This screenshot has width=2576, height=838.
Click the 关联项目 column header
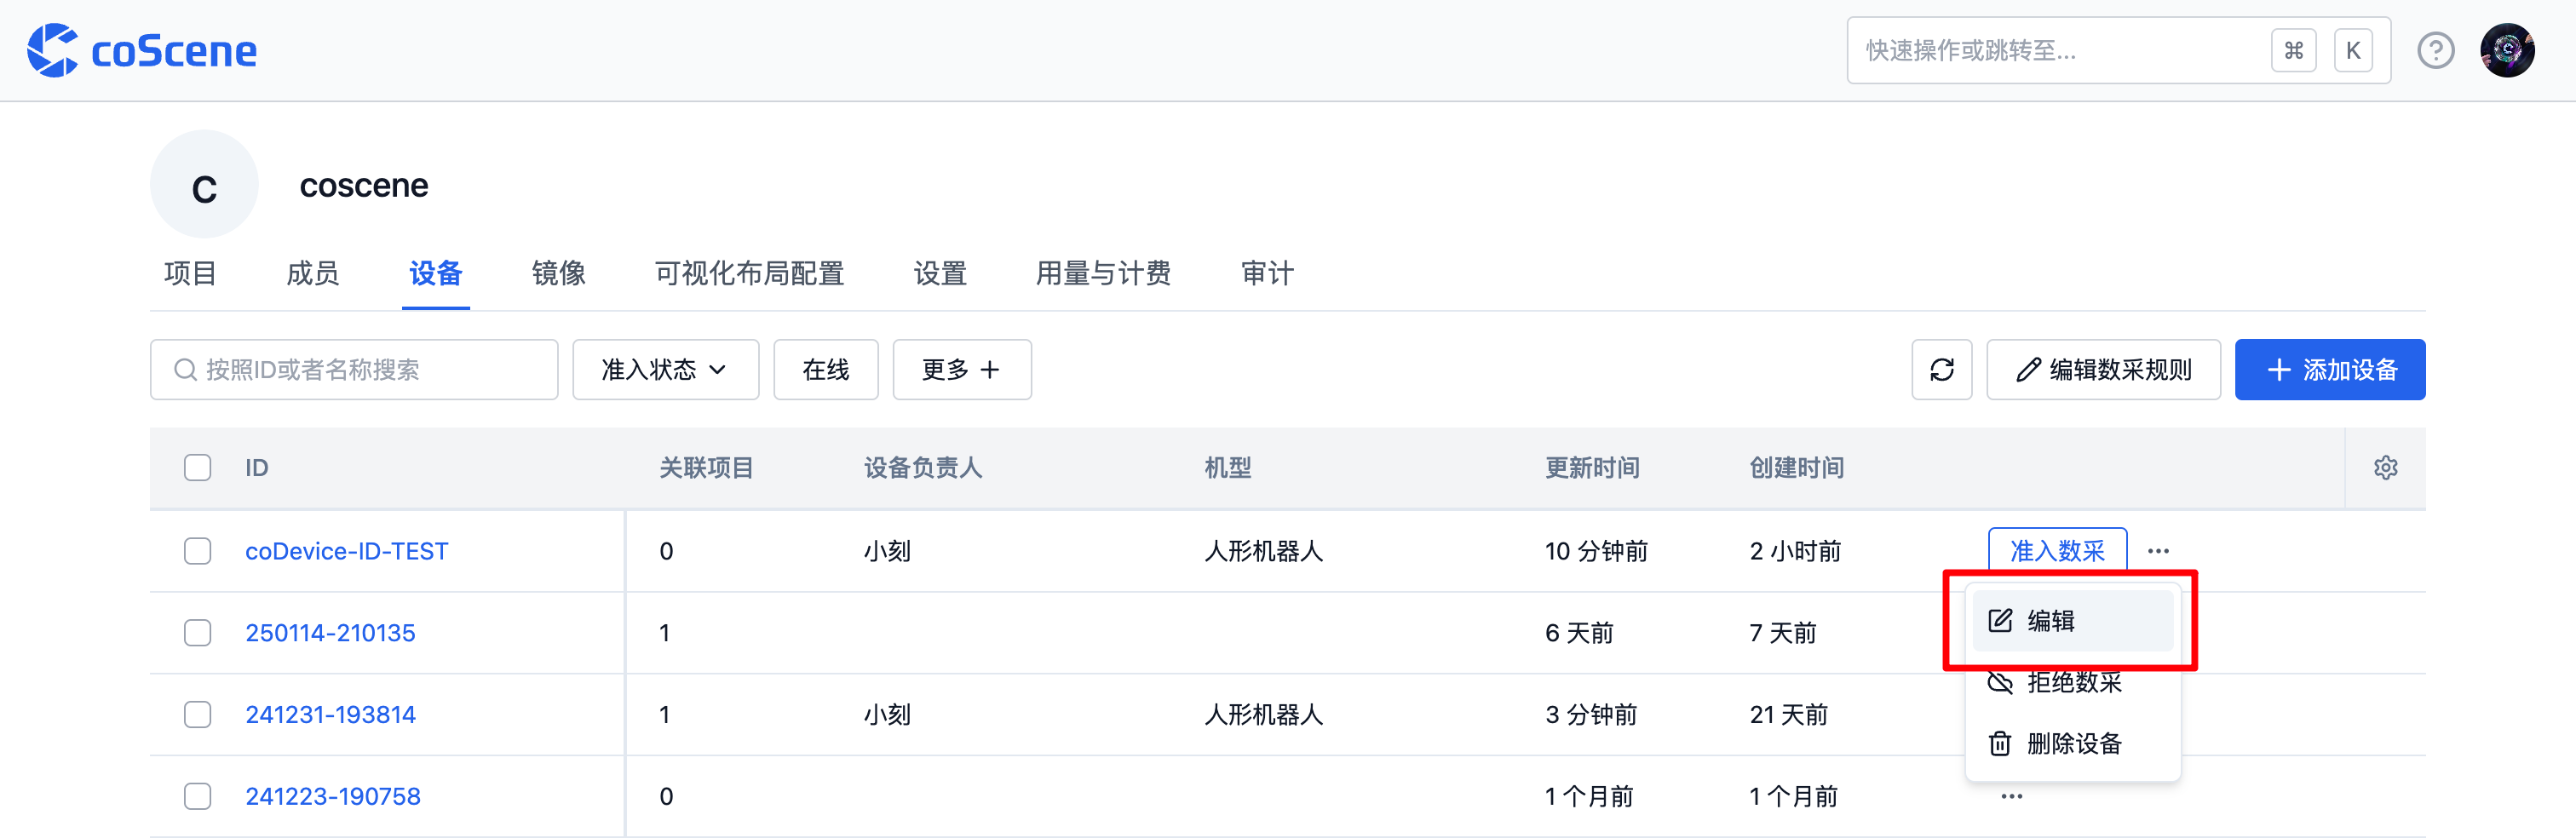[x=707, y=468]
